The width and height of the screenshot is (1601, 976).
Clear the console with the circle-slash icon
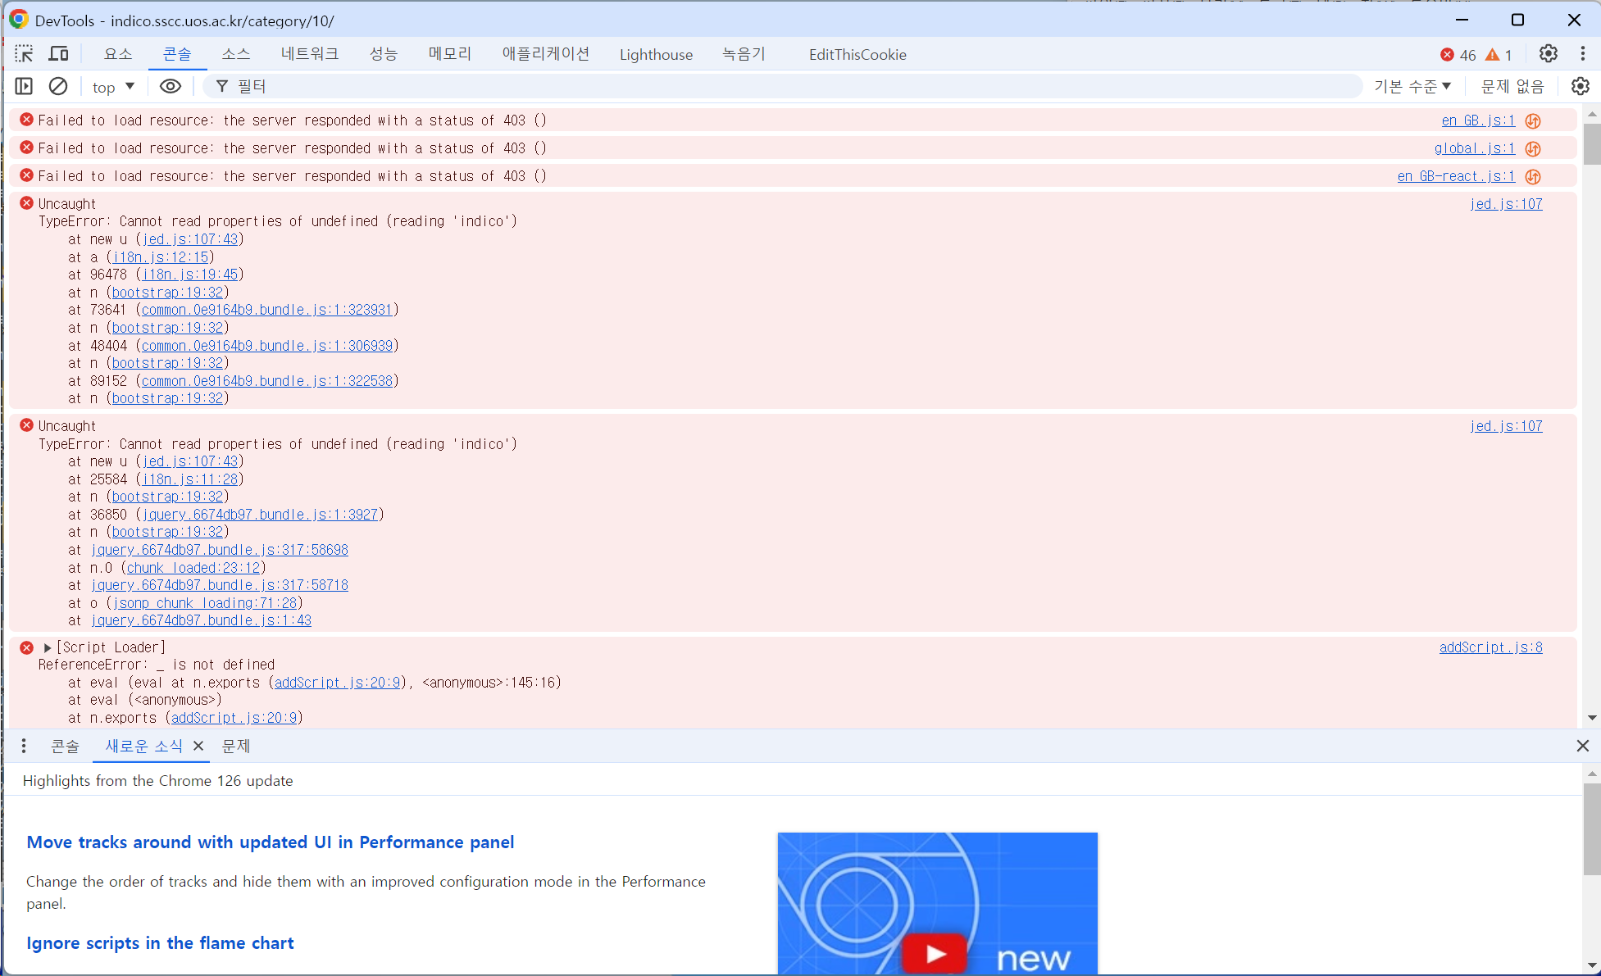click(x=58, y=86)
